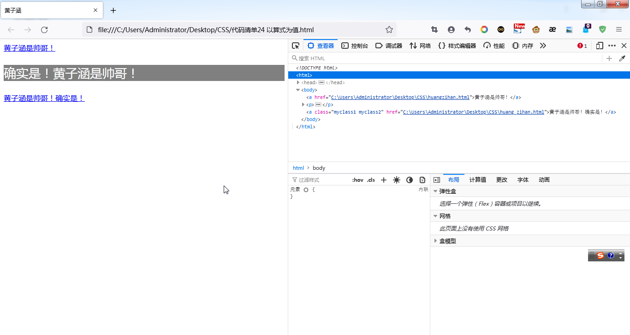
Task: Switch to the 网络 tab
Action: (x=420, y=46)
